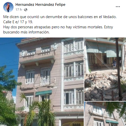Click the white column in the porch photo
Screen dimensions: 126x126
[123, 57]
